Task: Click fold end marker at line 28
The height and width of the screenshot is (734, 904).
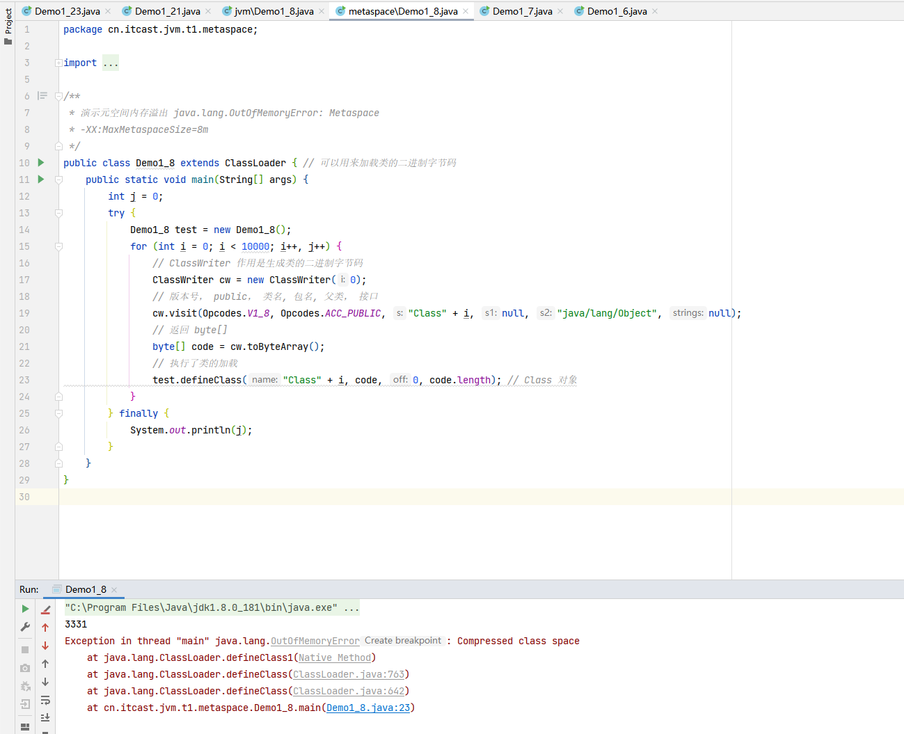Action: [59, 463]
